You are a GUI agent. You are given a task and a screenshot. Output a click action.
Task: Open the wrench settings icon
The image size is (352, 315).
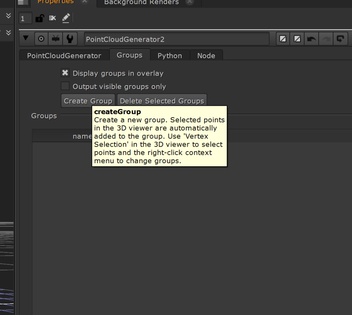pyautogui.click(x=70, y=39)
